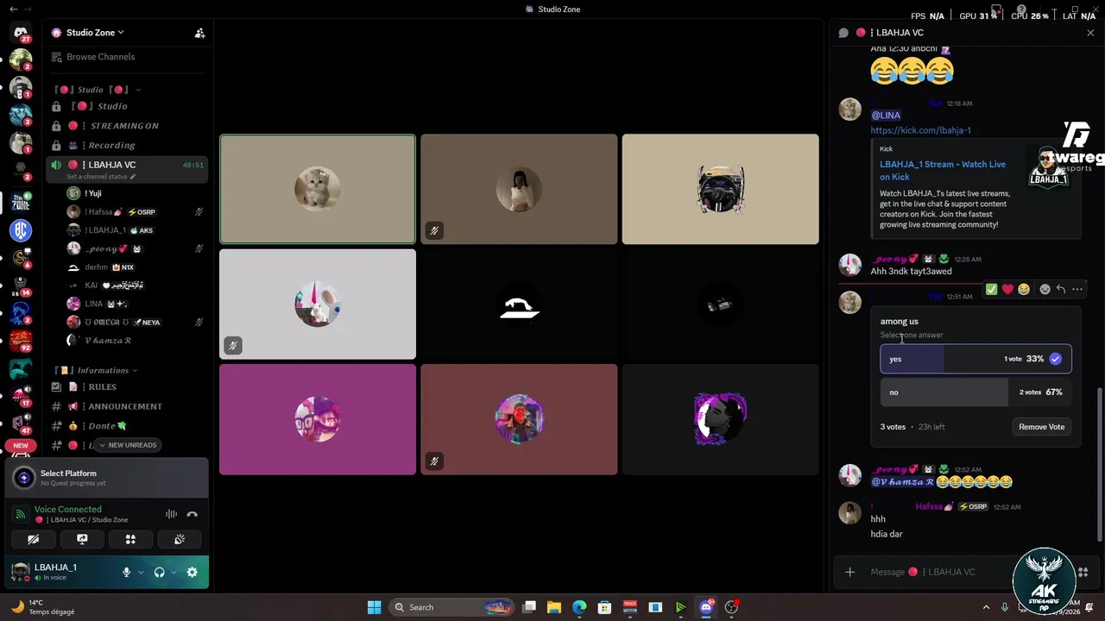
Task: Open the invite members icon beside Studio Zone
Action: point(199,33)
